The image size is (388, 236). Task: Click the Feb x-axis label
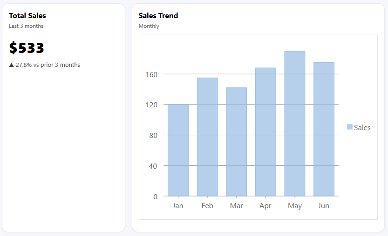(x=207, y=206)
